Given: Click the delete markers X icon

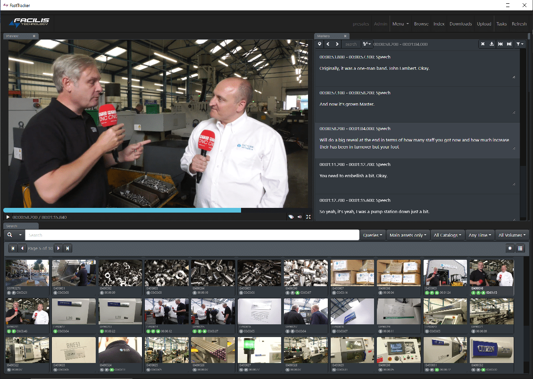Looking at the screenshot, I should [483, 44].
